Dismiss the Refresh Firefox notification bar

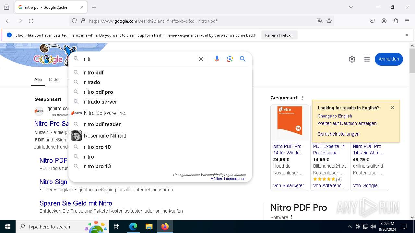coord(407,35)
